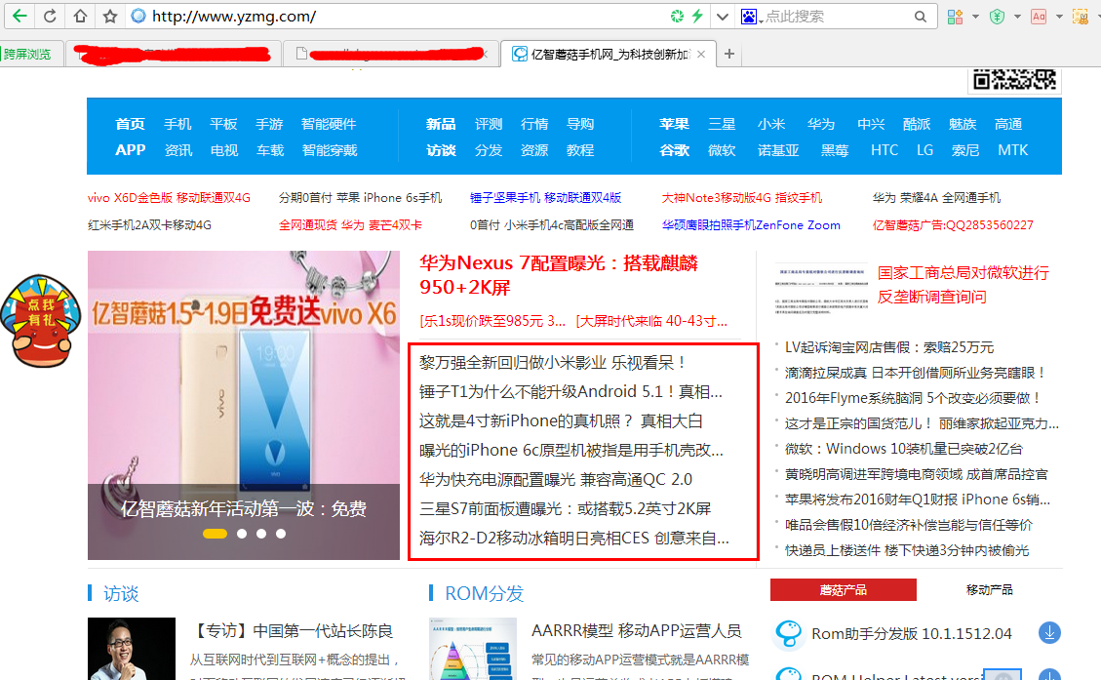Open the extensions grid icon
This screenshot has height=680, width=1101.
point(955,17)
